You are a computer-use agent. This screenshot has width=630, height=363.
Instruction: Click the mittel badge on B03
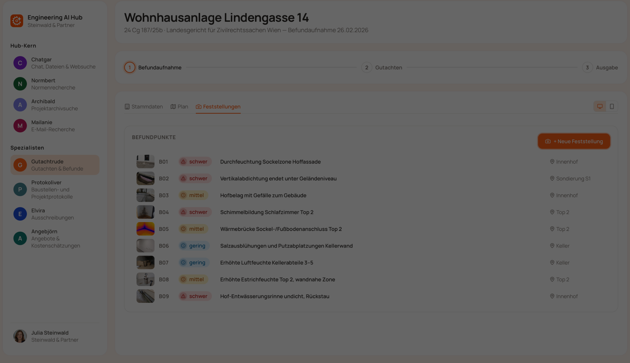click(x=193, y=195)
